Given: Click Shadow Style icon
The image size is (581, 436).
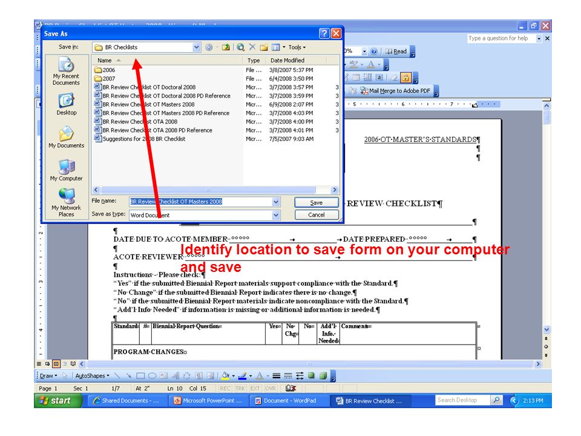Looking at the screenshot, I should [x=311, y=375].
